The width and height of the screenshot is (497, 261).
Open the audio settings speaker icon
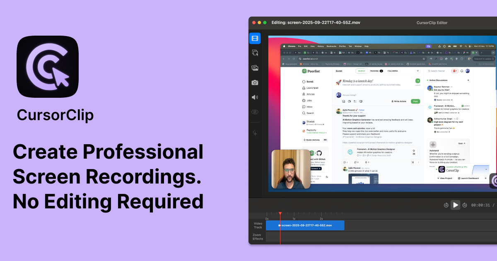tap(255, 97)
